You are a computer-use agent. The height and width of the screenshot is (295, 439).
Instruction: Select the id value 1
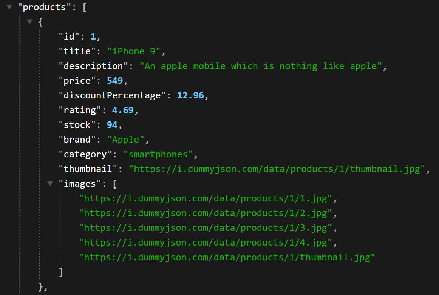(x=93, y=36)
